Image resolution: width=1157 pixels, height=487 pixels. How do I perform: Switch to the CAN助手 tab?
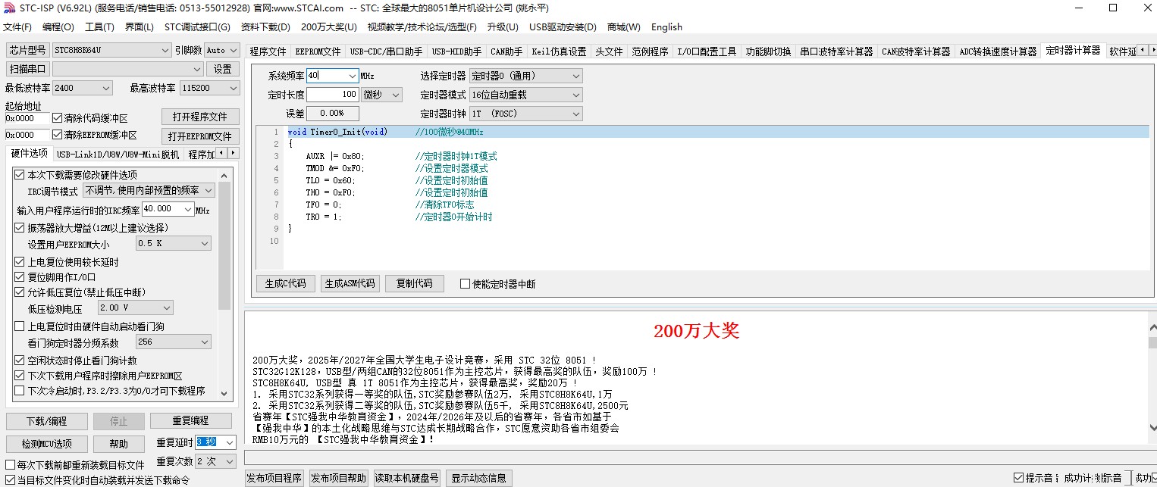tap(506, 52)
